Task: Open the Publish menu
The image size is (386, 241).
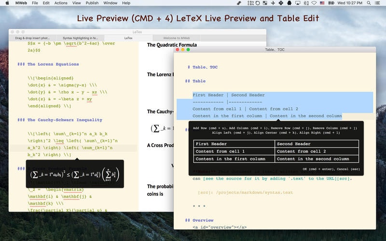Action: click(x=92, y=3)
